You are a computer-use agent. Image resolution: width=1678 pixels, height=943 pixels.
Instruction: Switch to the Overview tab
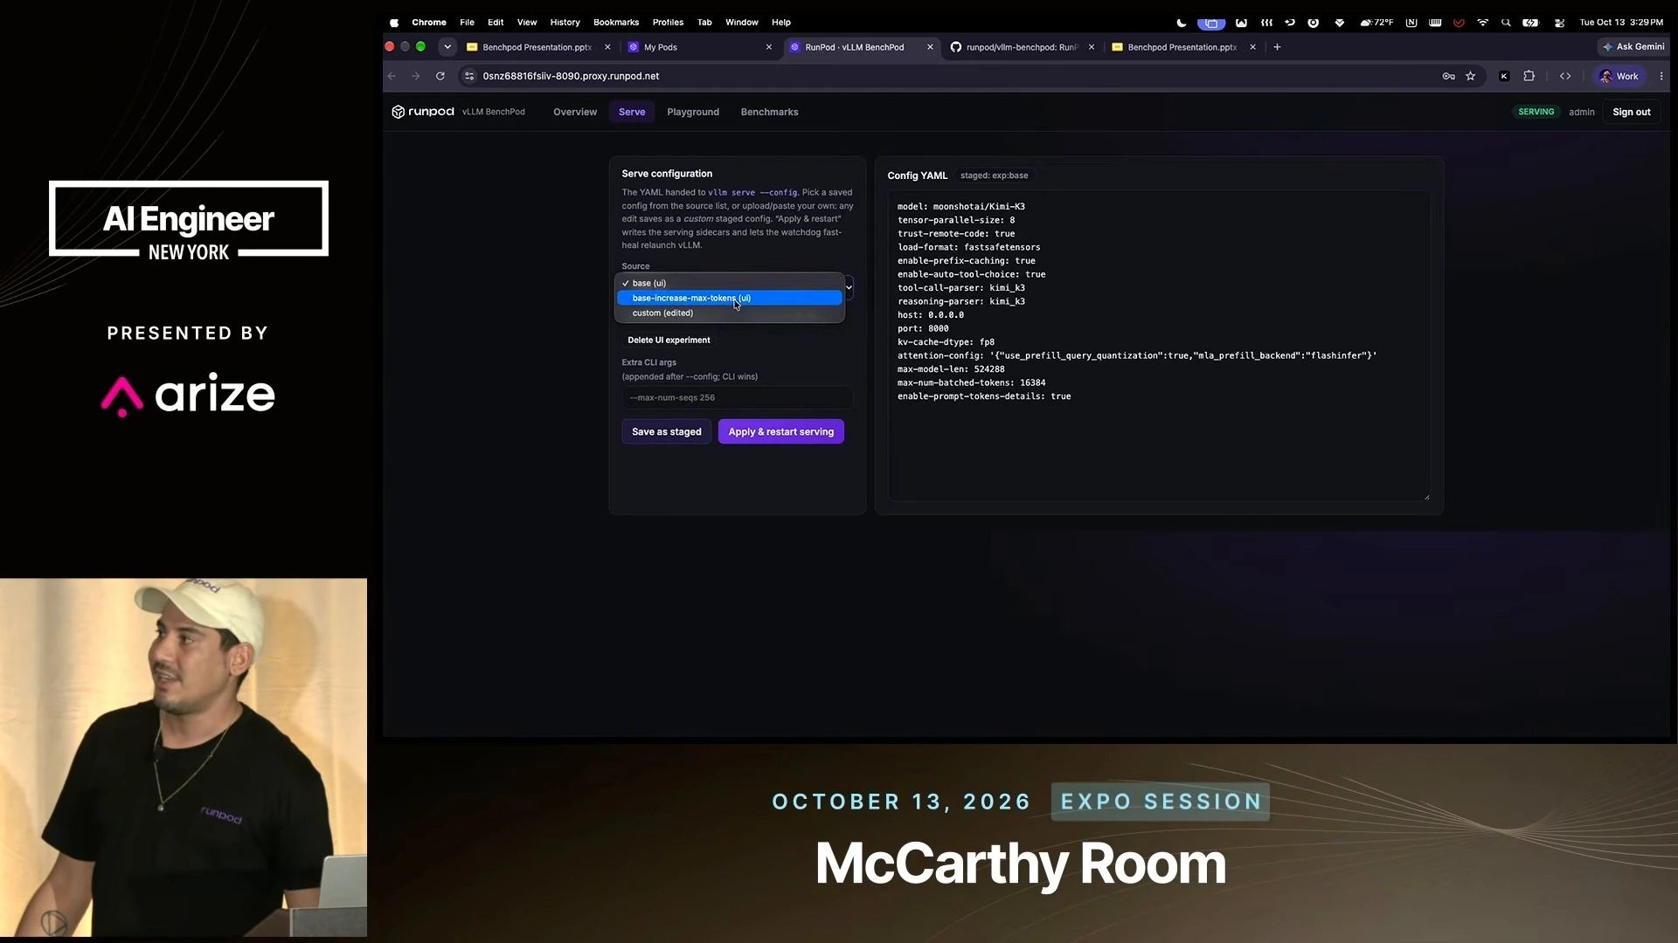pos(575,112)
